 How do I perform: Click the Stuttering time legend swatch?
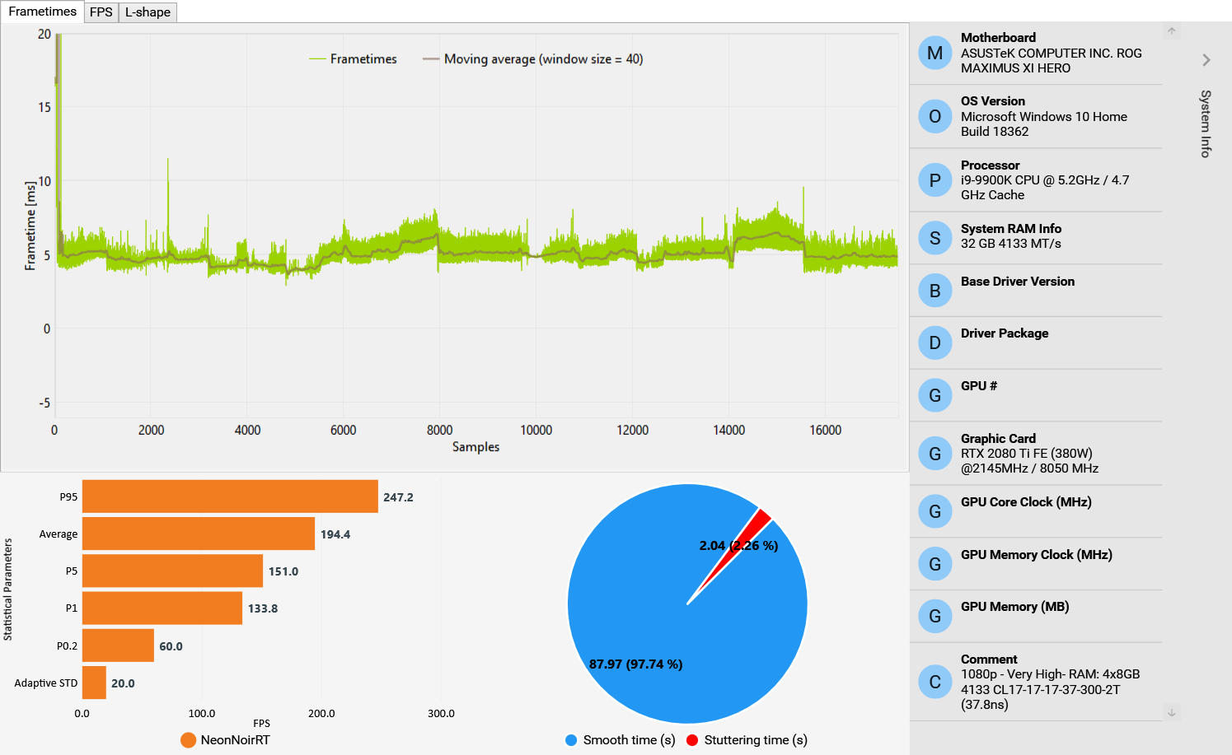click(x=692, y=740)
